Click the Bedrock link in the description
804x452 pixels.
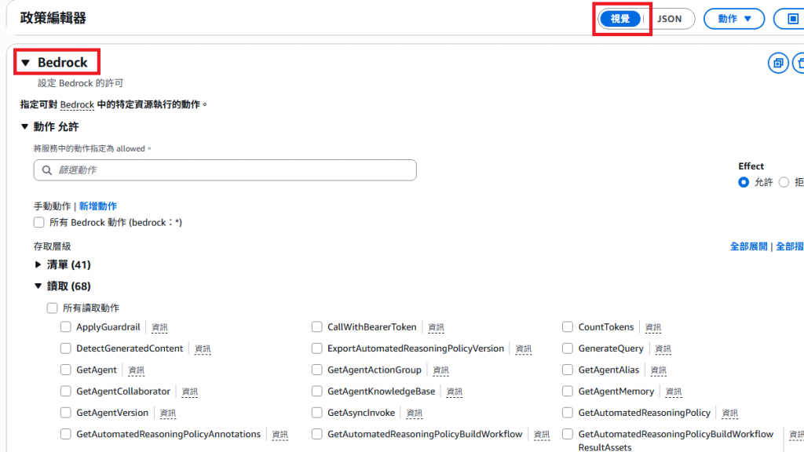click(77, 104)
